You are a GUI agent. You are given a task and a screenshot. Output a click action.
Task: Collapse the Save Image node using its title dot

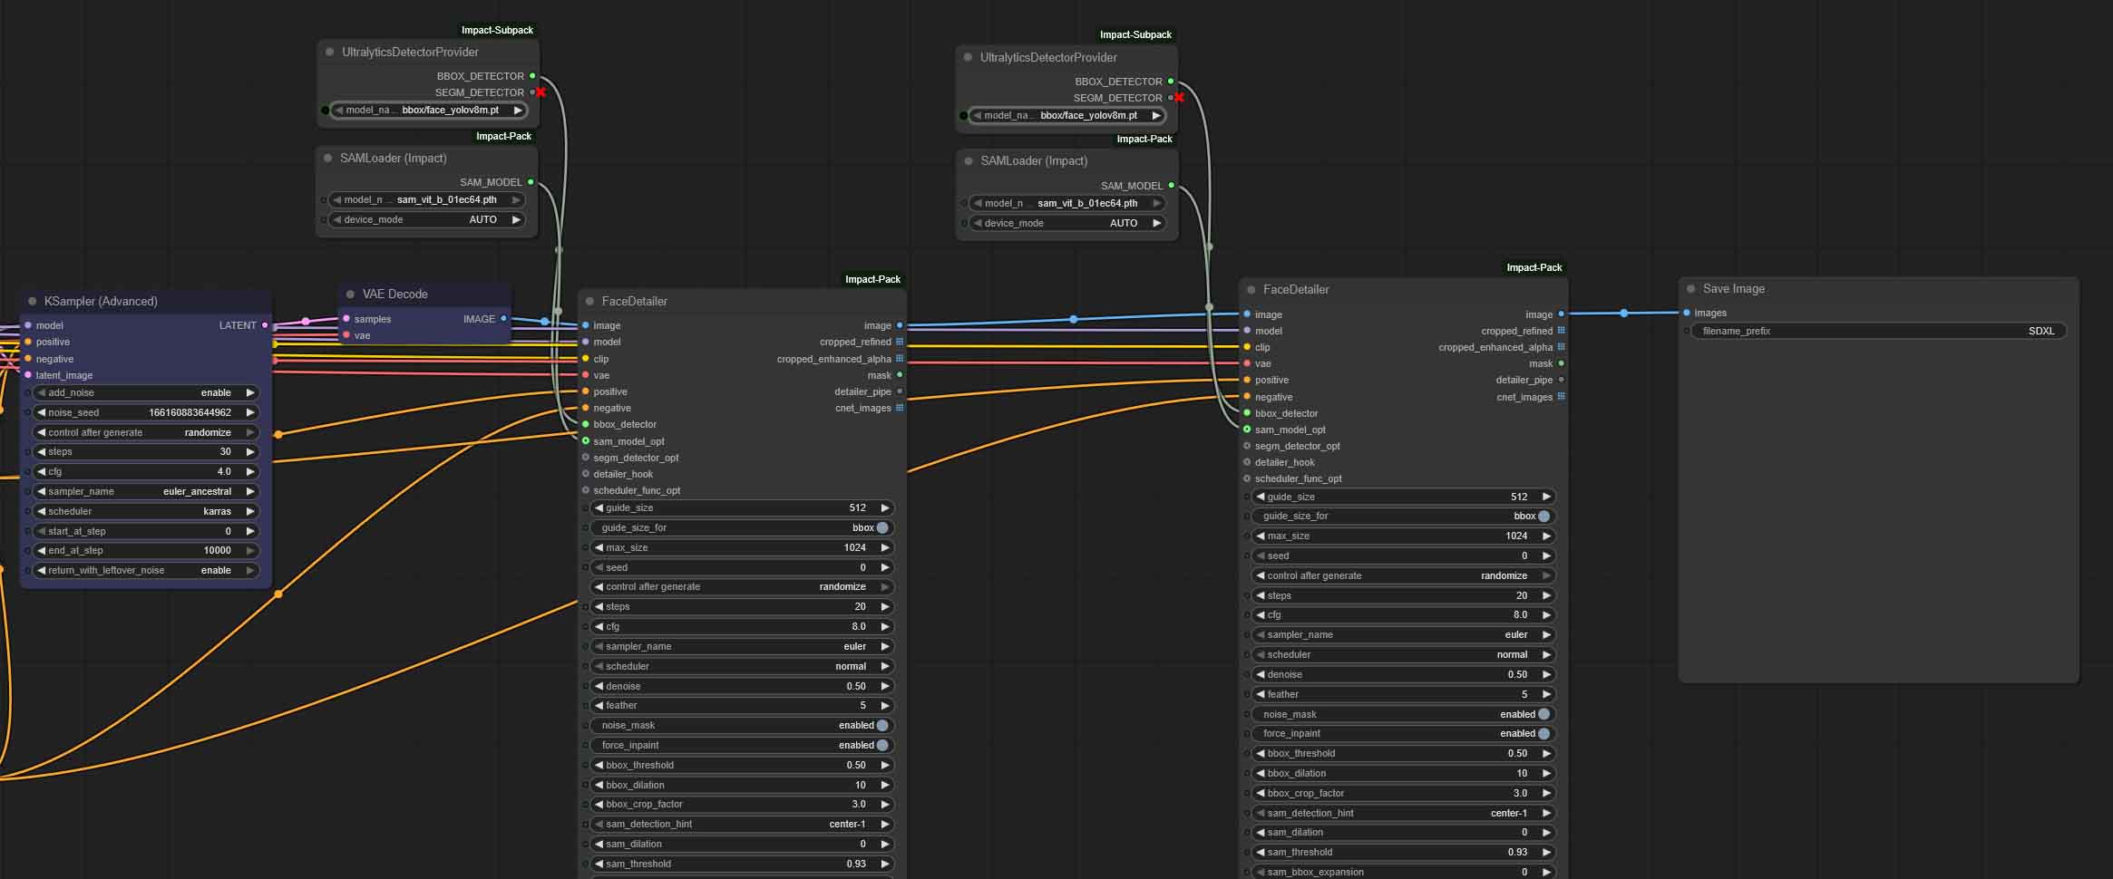1690,289
